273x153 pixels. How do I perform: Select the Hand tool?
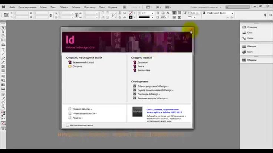click(3, 103)
